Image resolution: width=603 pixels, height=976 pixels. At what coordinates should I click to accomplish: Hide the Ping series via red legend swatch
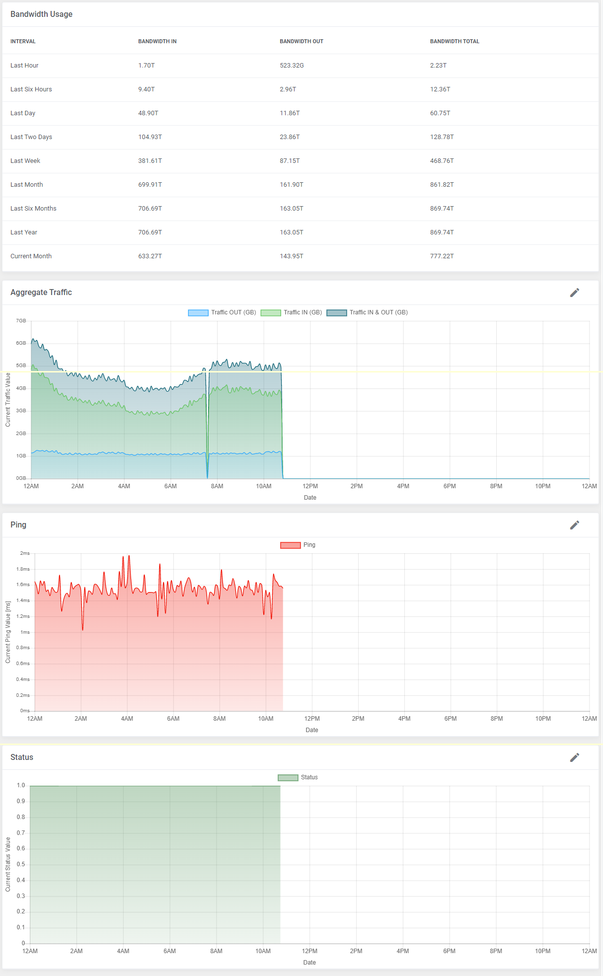coord(291,545)
